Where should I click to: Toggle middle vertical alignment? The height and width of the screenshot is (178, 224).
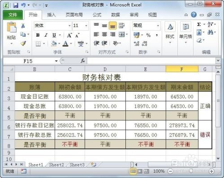(104, 26)
